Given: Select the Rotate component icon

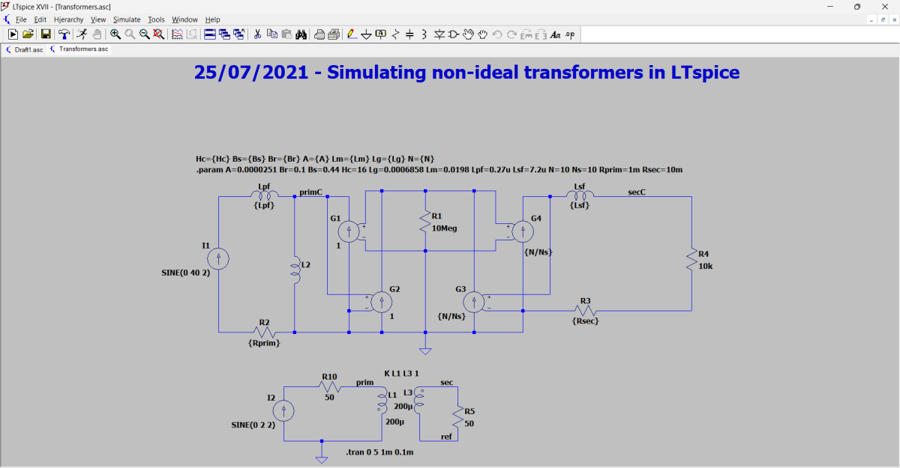Looking at the screenshot, I should pyautogui.click(x=526, y=34).
